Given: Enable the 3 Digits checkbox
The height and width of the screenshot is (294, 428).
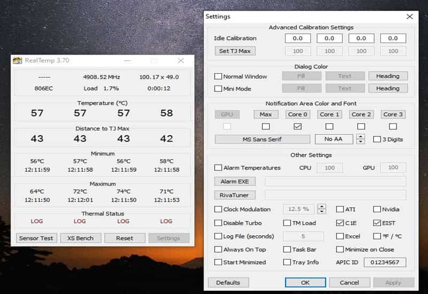Looking at the screenshot, I should coord(377,140).
